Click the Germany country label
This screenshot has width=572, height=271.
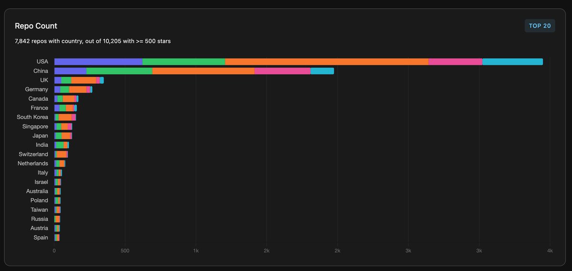37,89
